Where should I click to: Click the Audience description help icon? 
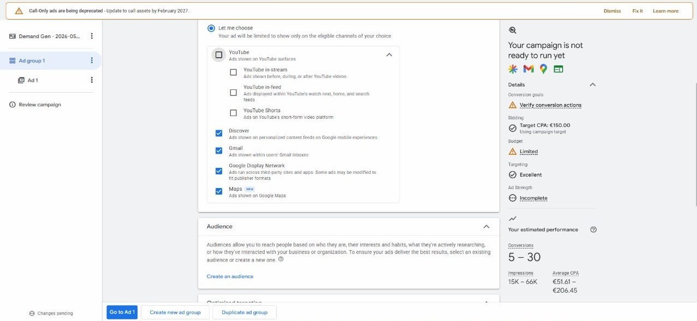[x=281, y=259]
